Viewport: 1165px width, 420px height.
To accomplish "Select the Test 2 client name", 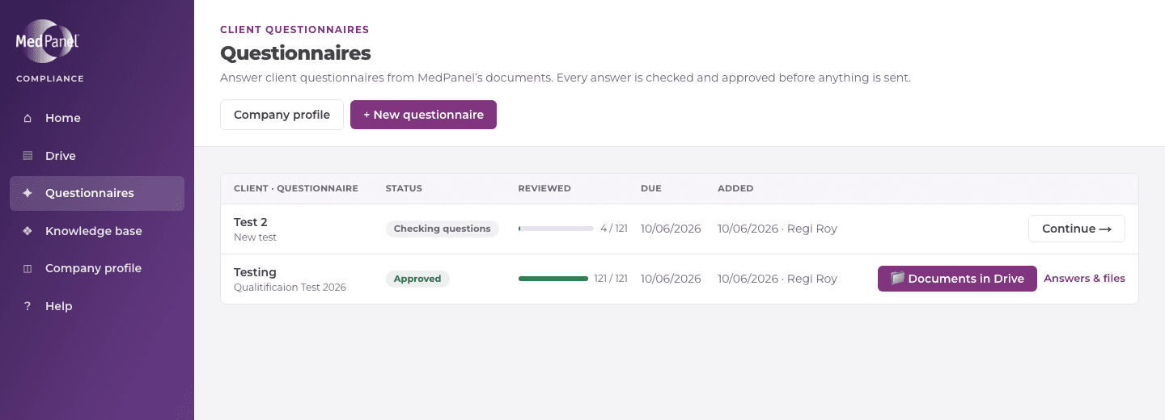I will point(251,222).
